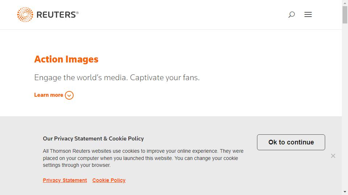This screenshot has height=195, width=348.
Task: Click the Ok to continue button
Action: pos(291,142)
